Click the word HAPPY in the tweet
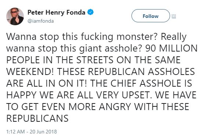This screenshot has height=136, width=202. click(21, 95)
